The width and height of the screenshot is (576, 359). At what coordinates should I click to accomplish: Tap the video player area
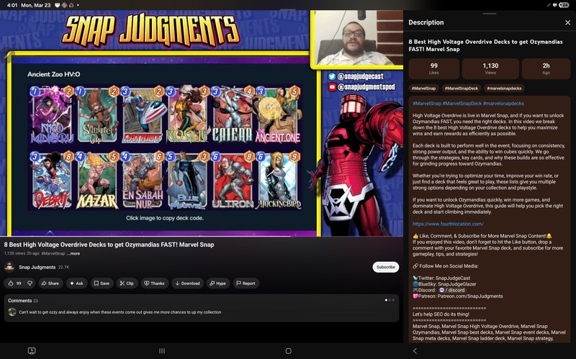point(202,123)
